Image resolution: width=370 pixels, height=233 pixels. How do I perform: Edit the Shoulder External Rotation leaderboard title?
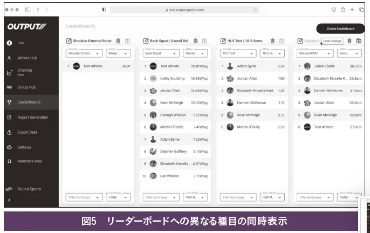(x=68, y=41)
